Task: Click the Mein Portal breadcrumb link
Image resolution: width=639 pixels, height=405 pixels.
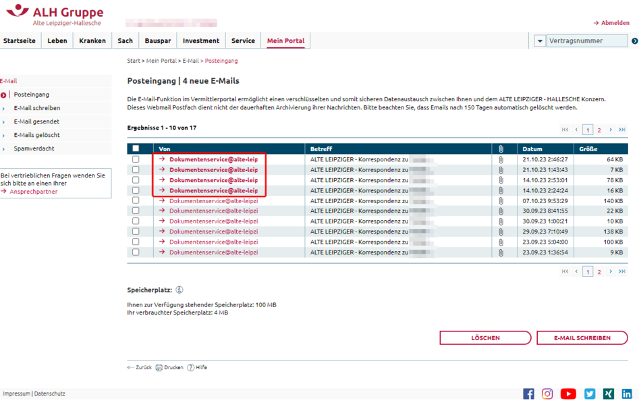Action: click(x=161, y=61)
